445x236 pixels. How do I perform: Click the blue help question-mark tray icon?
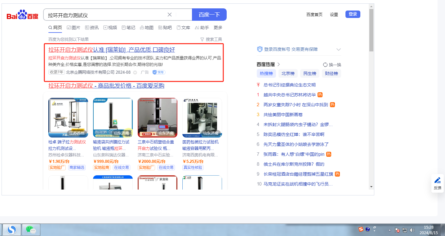(368, 229)
